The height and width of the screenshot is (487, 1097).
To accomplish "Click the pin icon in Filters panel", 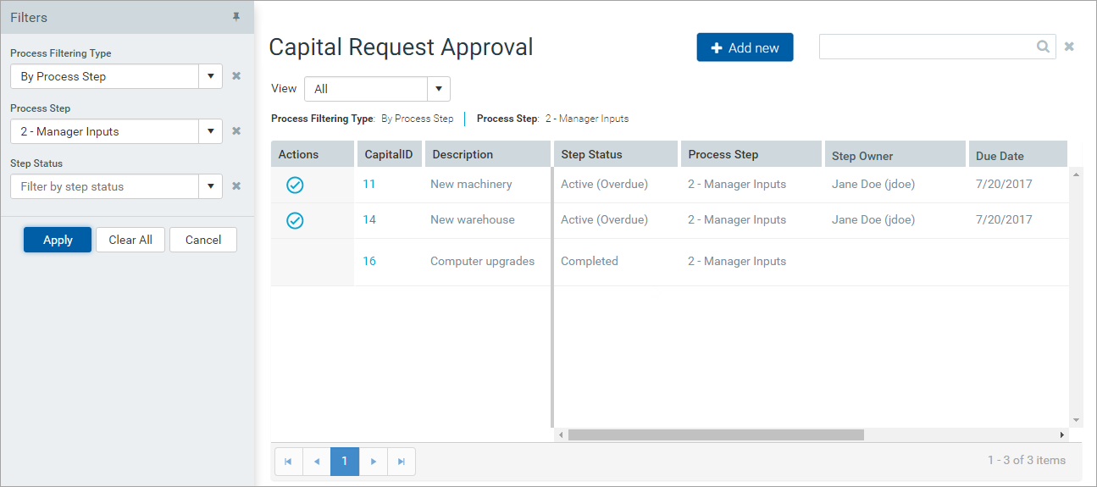I will [x=236, y=17].
